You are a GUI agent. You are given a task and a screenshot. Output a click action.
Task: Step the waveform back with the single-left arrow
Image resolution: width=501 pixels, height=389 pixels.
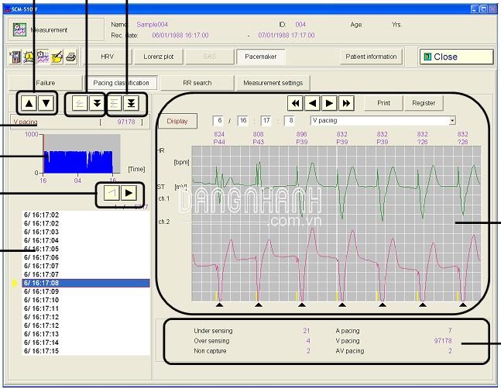pyautogui.click(x=312, y=103)
